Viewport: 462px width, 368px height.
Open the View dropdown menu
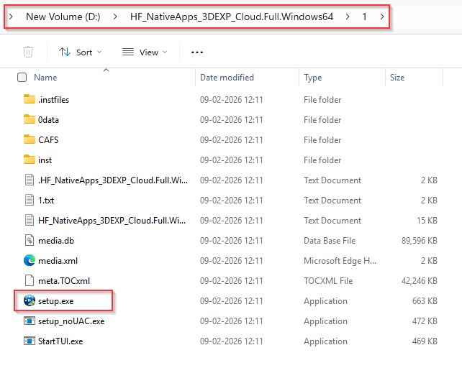click(143, 52)
